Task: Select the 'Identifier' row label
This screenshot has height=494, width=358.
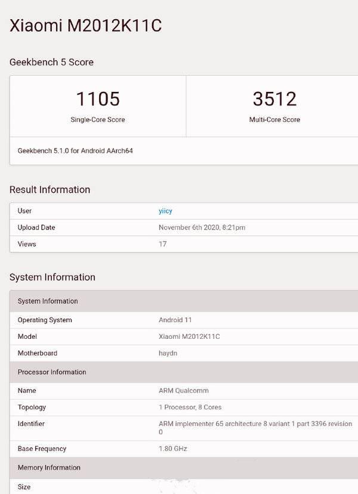Action: [31, 424]
